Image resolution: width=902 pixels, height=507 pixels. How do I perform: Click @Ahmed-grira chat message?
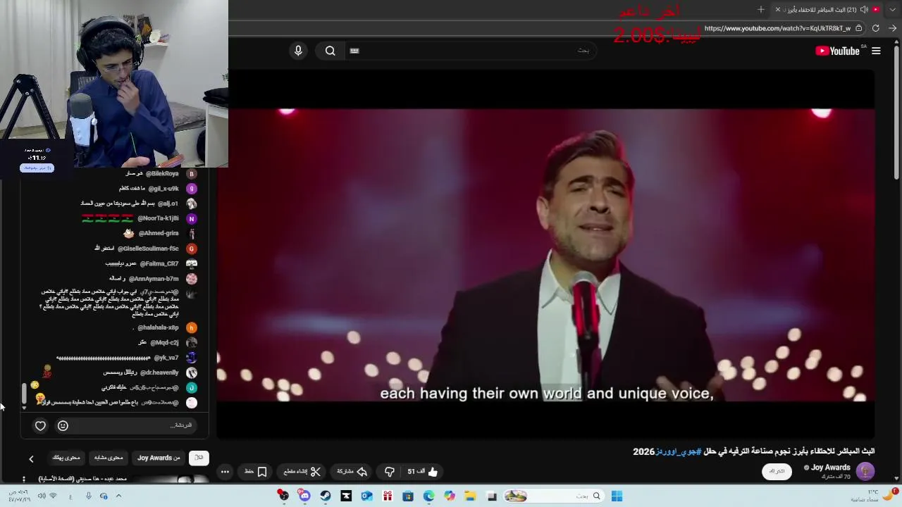(160, 233)
